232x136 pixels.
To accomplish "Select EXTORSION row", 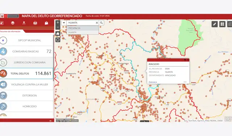I will point(26,95).
